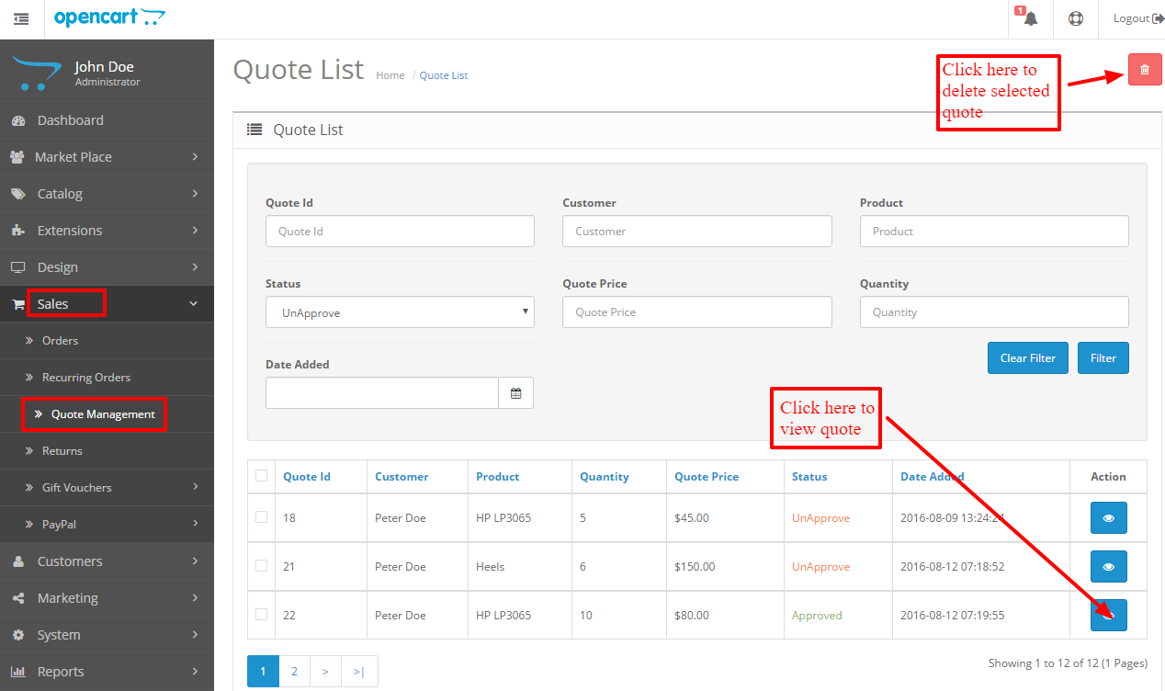1165x691 pixels.
Task: Open Quote Management under Sales
Action: 96,413
